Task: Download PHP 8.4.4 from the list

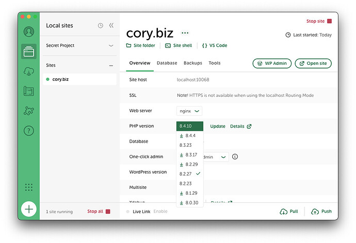Action: pos(190,135)
